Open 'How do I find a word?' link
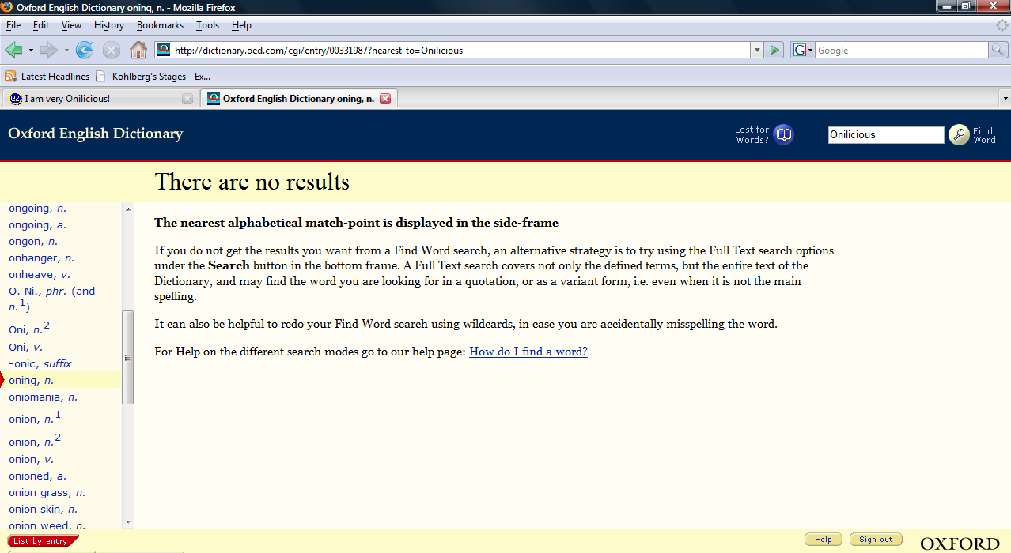1011x553 pixels. pyautogui.click(x=528, y=352)
